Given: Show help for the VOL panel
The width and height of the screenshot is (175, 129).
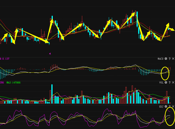Looking at the screenshot, I should tap(170, 82).
